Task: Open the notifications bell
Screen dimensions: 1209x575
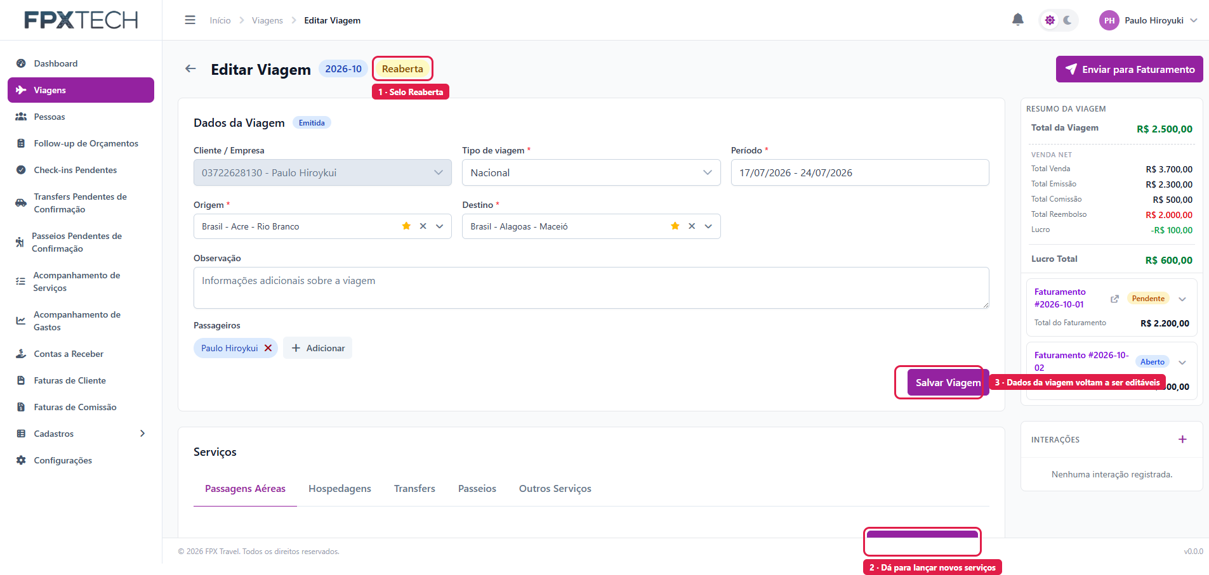Action: pyautogui.click(x=1017, y=20)
